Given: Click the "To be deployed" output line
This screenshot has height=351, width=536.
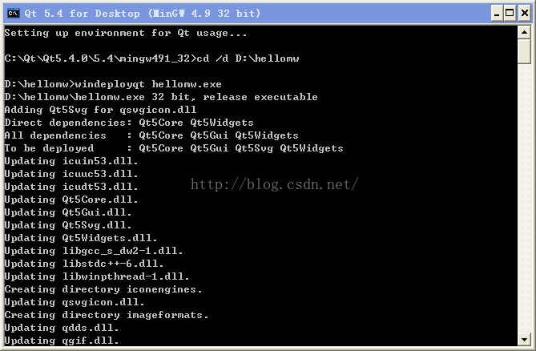Looking at the screenshot, I should point(174,148).
